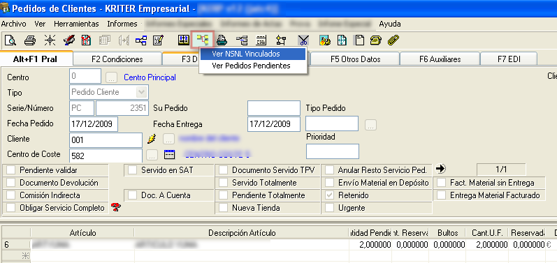Click the starburst crosshair toolbar icon
Screen dimensions: 557x263
point(50,40)
